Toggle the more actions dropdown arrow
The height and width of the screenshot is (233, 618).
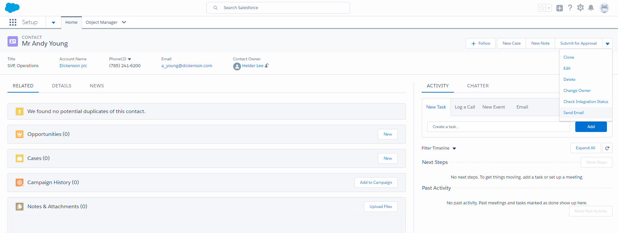click(607, 43)
